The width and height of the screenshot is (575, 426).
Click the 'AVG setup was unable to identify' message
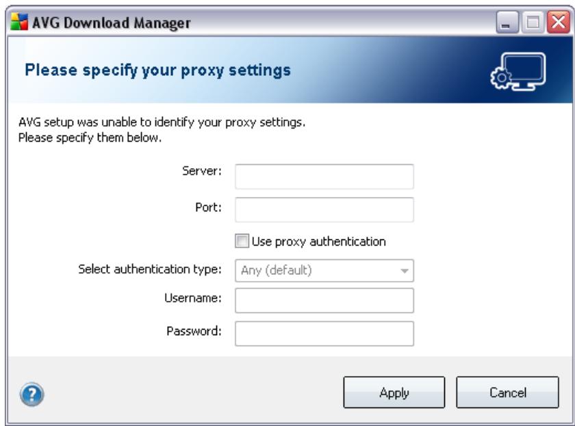tap(162, 122)
